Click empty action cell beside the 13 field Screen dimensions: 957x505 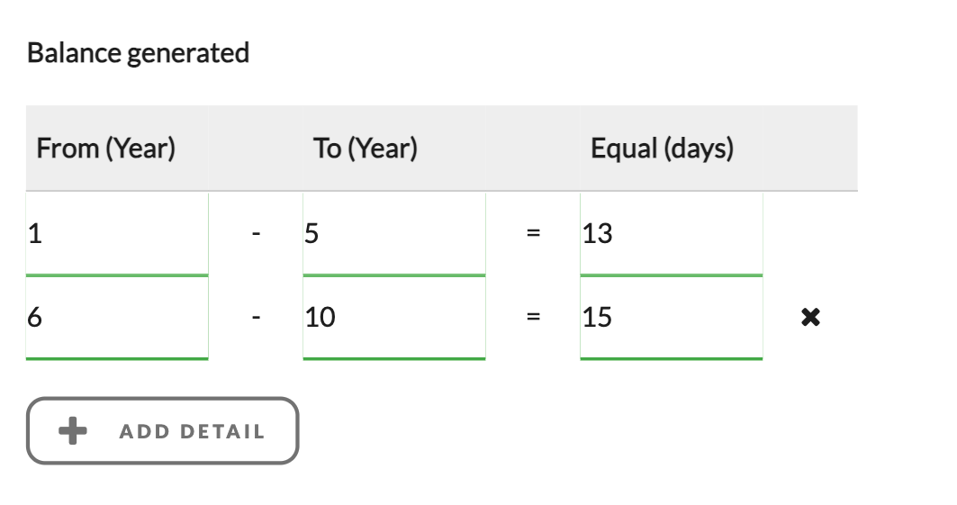pyautogui.click(x=809, y=234)
